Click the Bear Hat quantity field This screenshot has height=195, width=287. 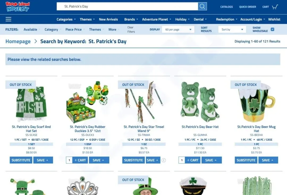182,160
